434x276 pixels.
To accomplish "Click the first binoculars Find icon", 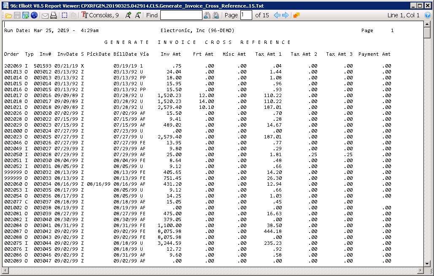I will click(207, 16).
